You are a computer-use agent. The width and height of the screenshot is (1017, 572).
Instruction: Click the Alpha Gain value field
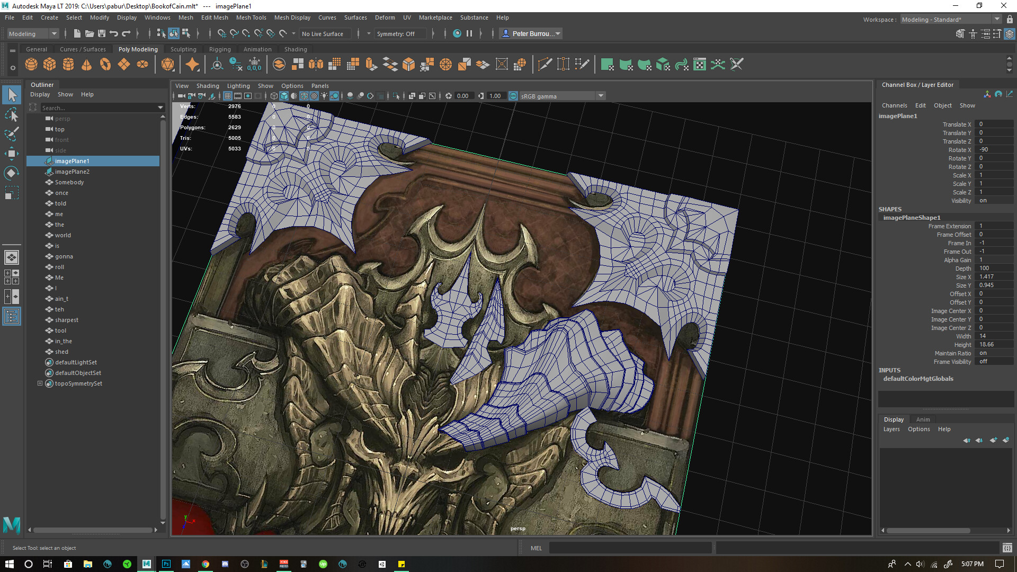click(994, 260)
